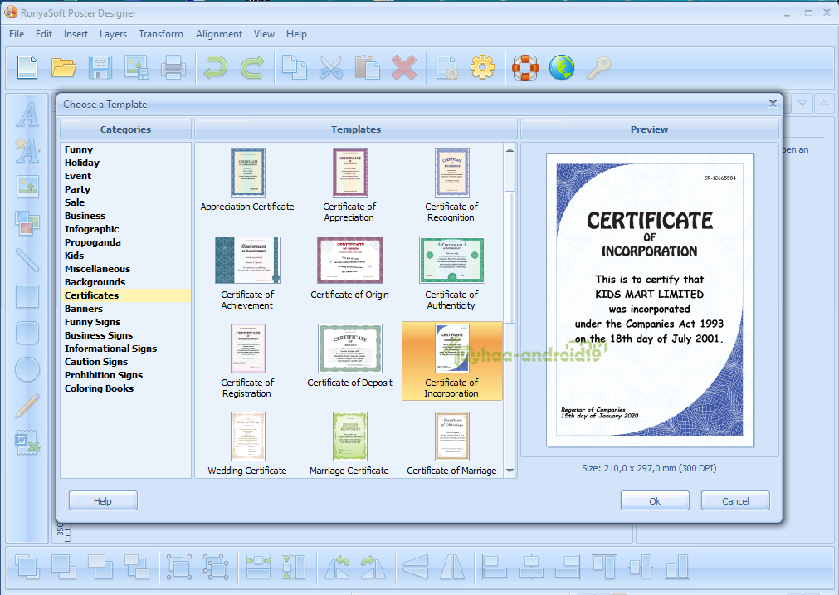Select the Business category
The width and height of the screenshot is (839, 595).
coord(85,216)
